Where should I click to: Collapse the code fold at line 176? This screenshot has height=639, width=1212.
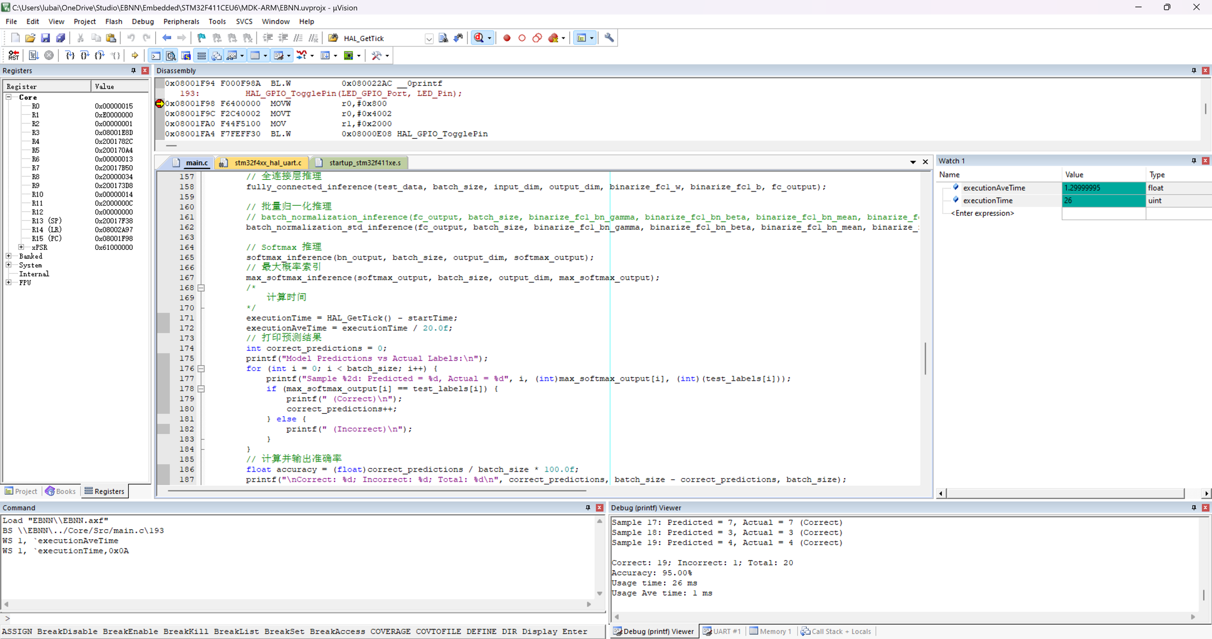click(201, 369)
